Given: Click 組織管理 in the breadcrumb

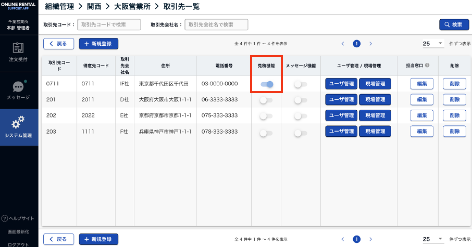Looking at the screenshot, I should (x=58, y=7).
